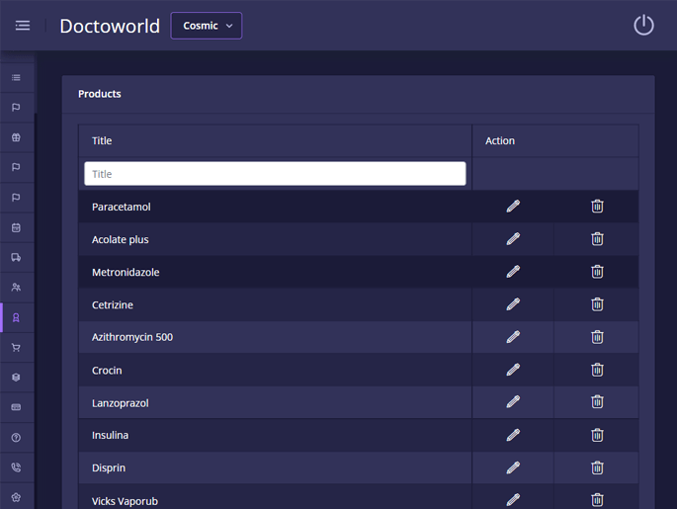Edit the Metronidazole product
This screenshot has height=509, width=677.
tap(513, 272)
